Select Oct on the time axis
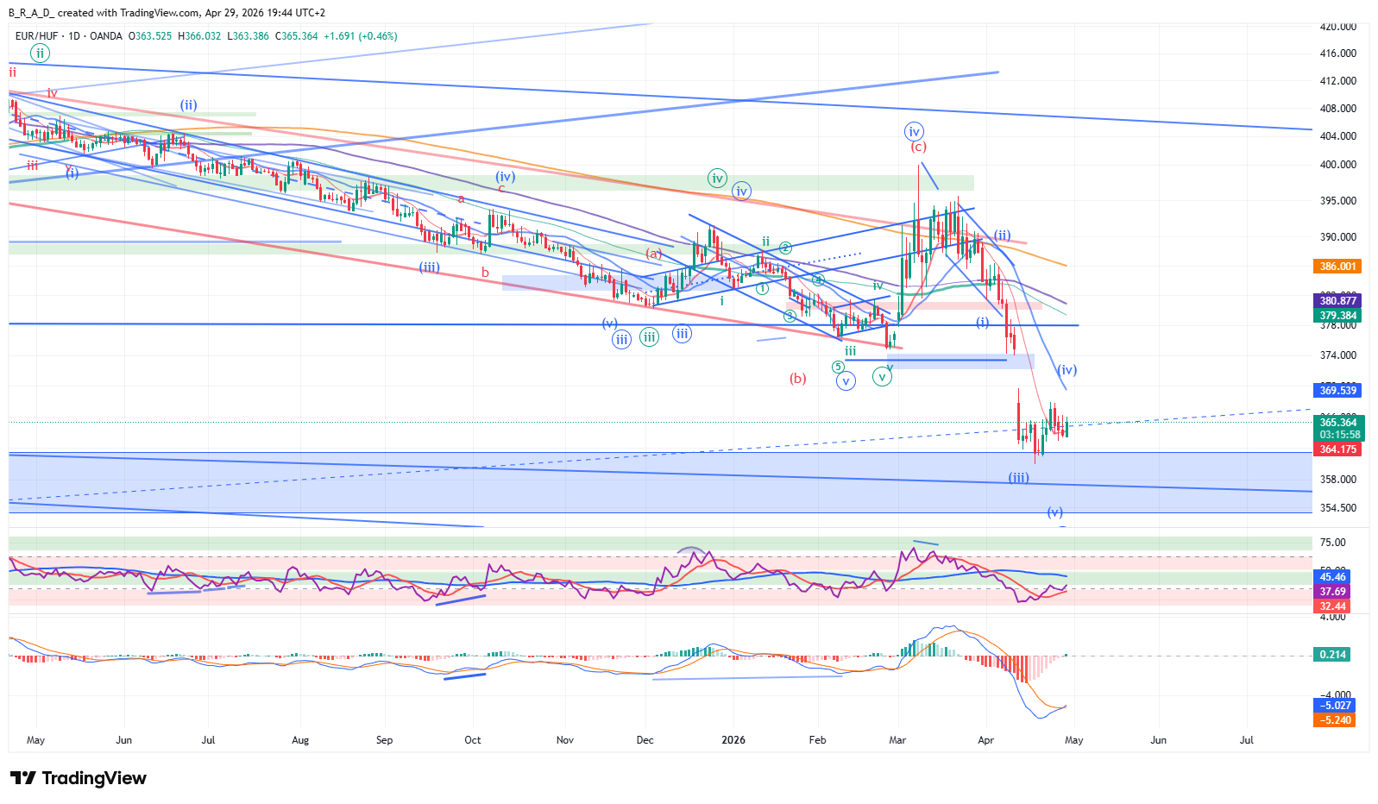1378x804 pixels. click(473, 740)
